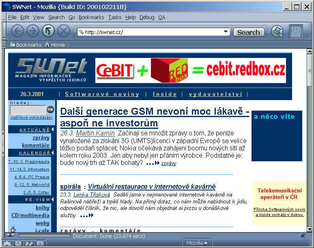The height and width of the screenshot is (248, 314).
Task: Click the security padlock in the status bar
Action: [x=303, y=235]
